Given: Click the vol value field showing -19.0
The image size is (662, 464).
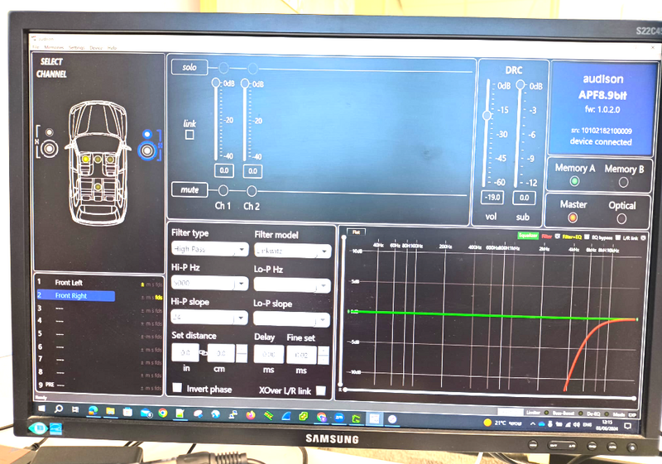Looking at the screenshot, I should pos(492,197).
